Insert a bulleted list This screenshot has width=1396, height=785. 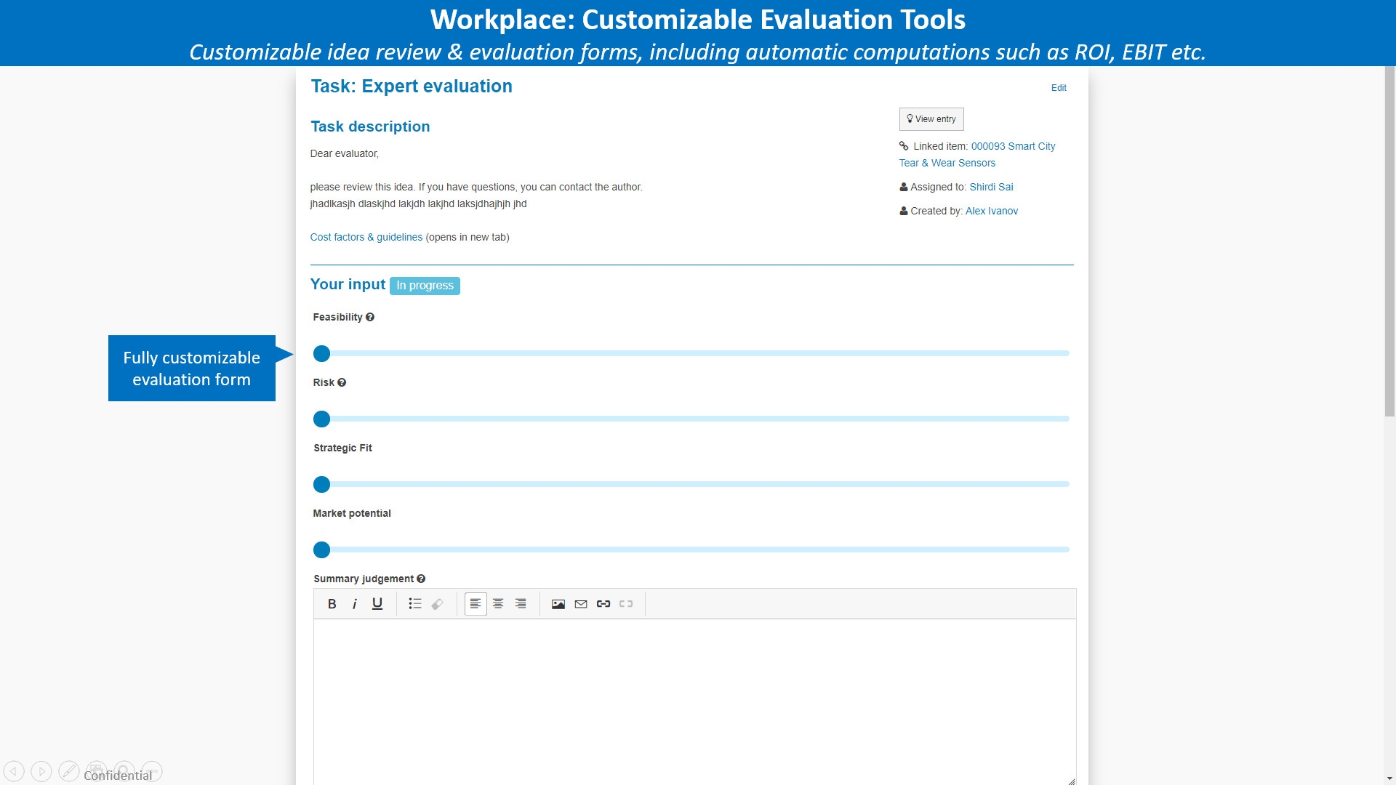coord(414,604)
